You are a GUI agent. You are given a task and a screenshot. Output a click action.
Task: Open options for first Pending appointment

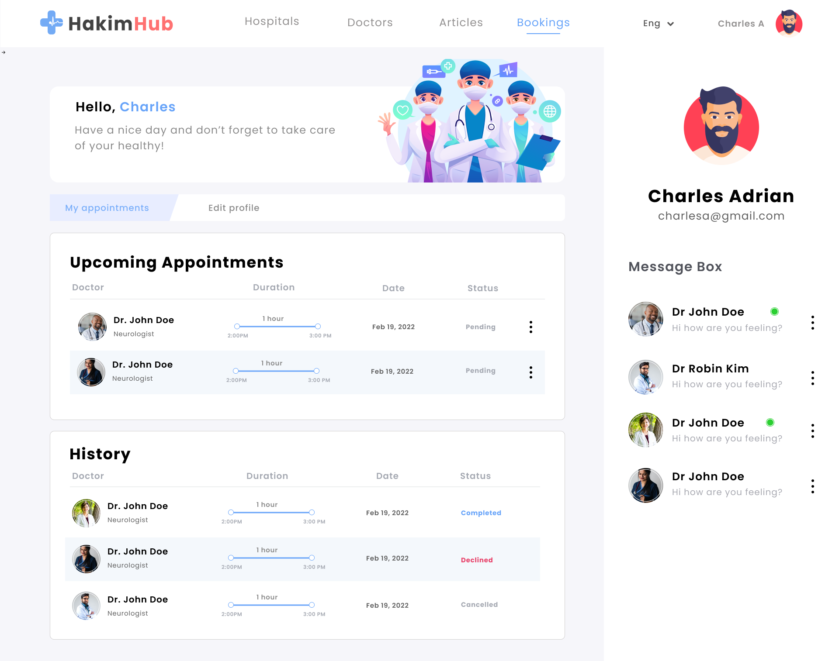530,327
